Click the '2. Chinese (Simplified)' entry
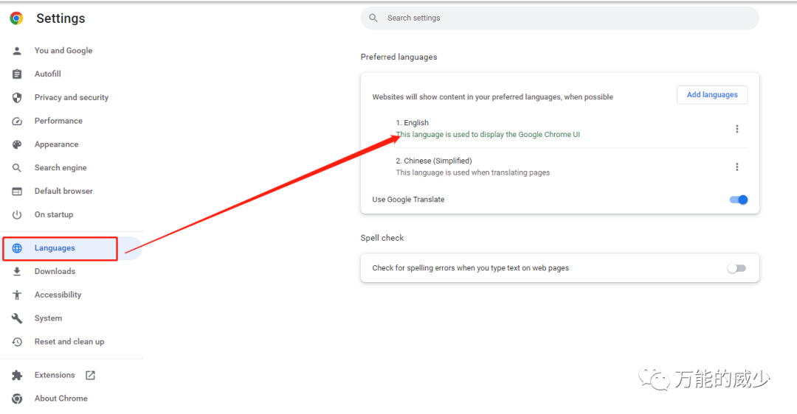Screen dimensions: 797x414 click(434, 161)
